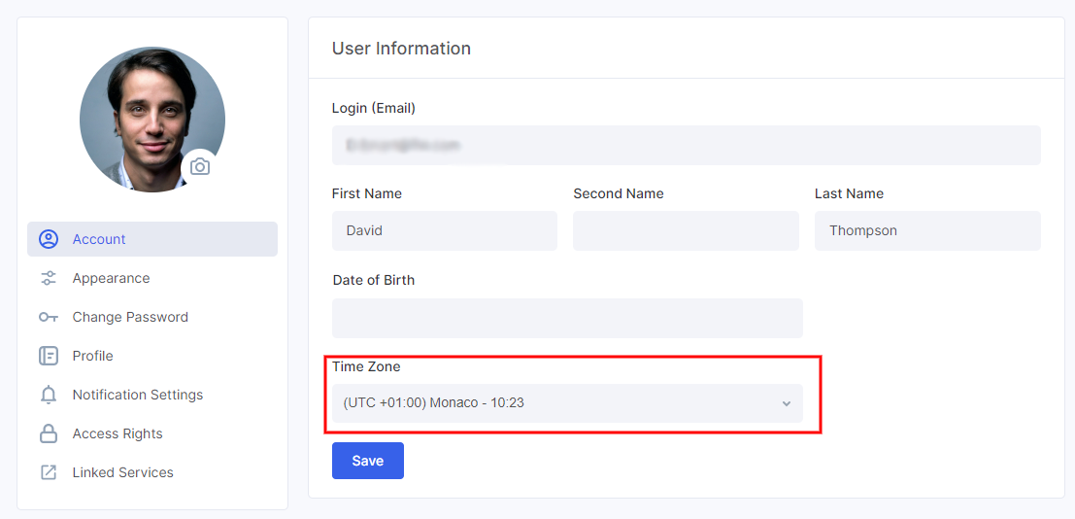Select Access Rights in sidebar

[152, 433]
